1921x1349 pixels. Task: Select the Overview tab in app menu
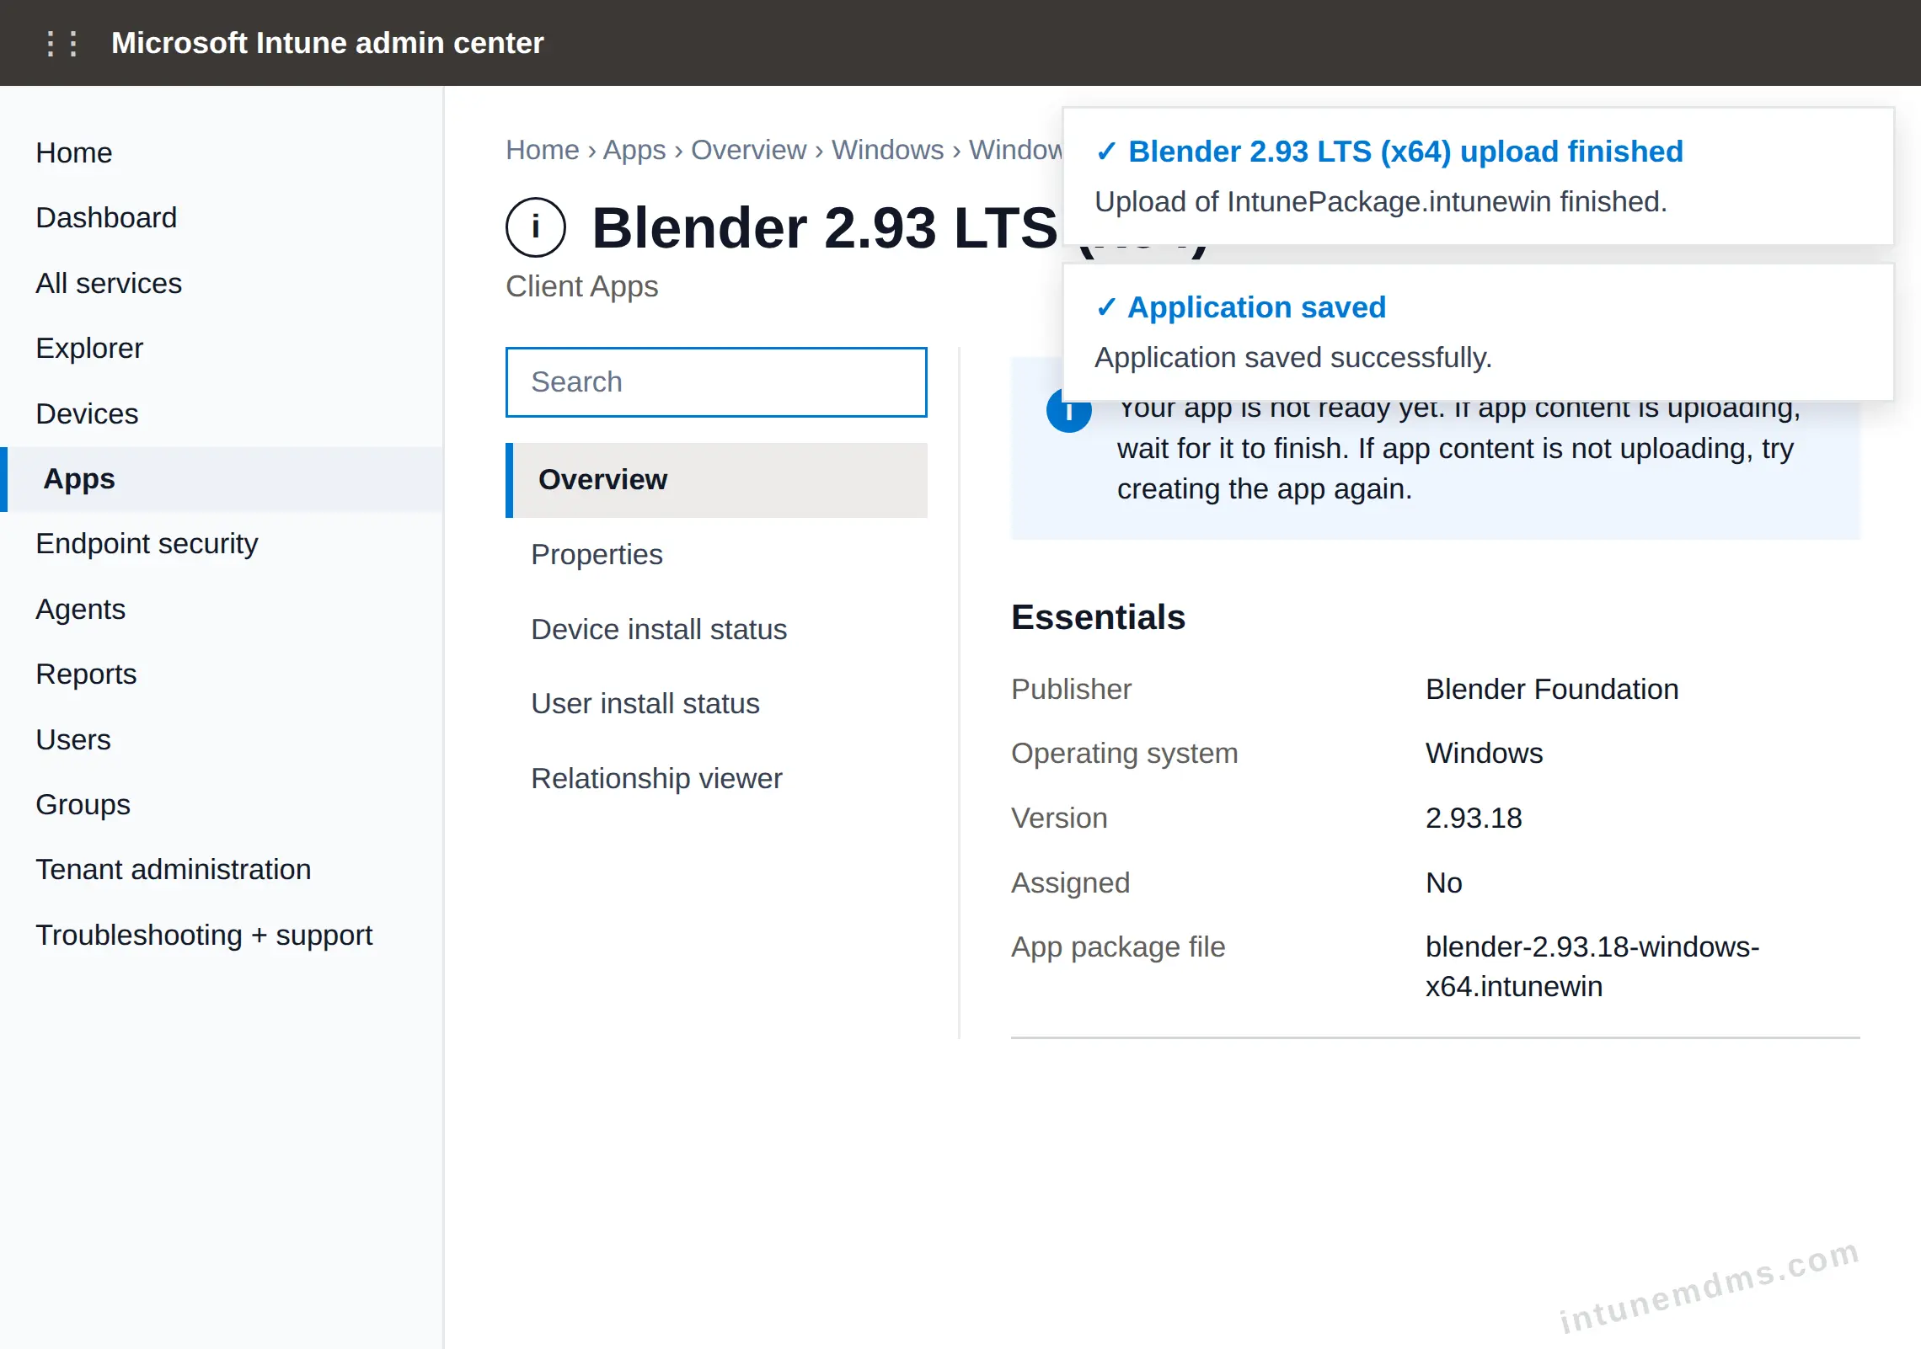coord(716,480)
